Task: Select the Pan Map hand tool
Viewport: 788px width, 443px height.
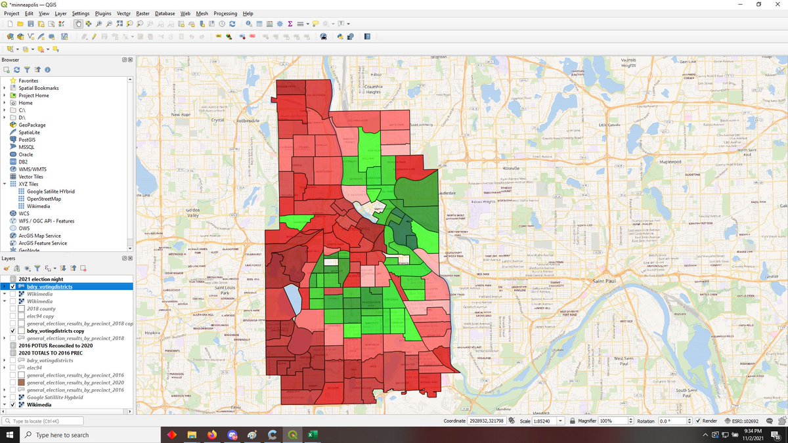Action: tap(78, 24)
